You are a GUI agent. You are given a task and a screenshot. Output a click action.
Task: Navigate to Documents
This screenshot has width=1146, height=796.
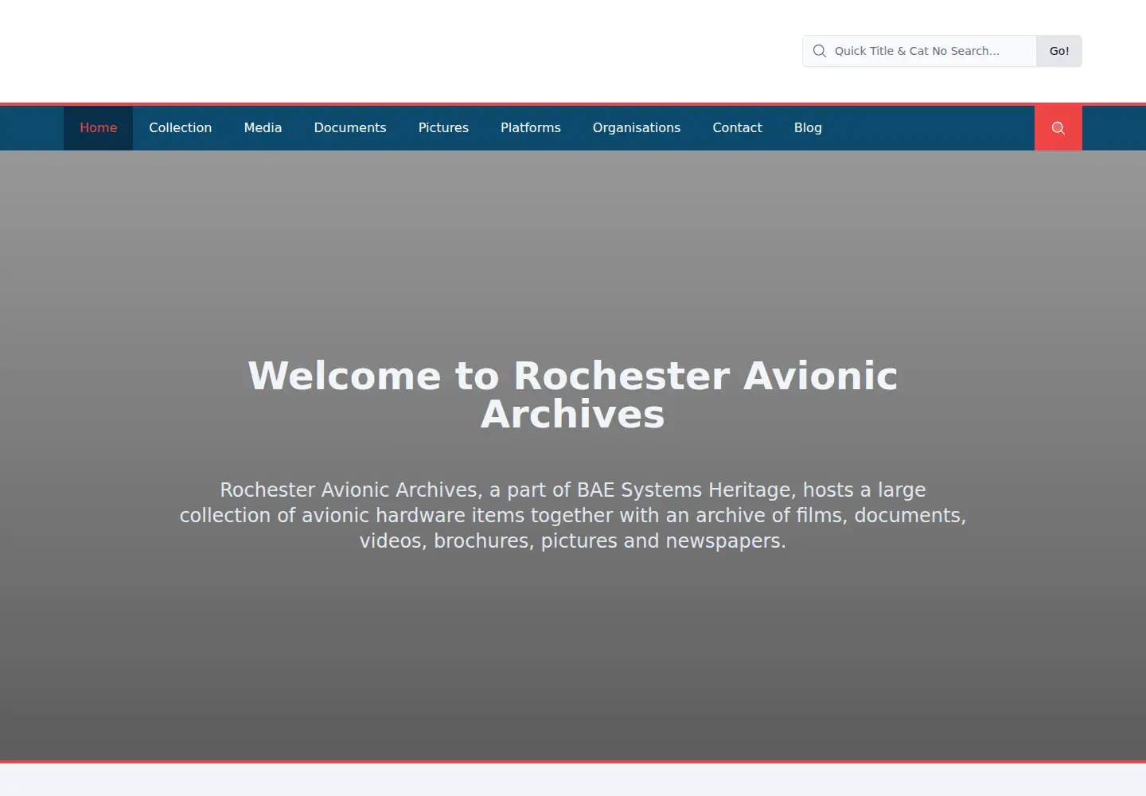tap(350, 128)
